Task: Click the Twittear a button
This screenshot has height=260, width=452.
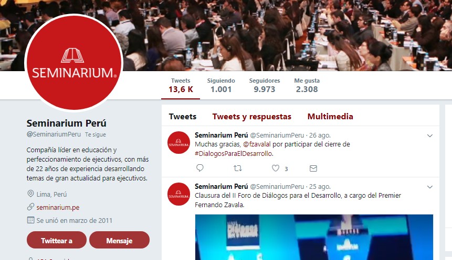Action: (x=57, y=240)
